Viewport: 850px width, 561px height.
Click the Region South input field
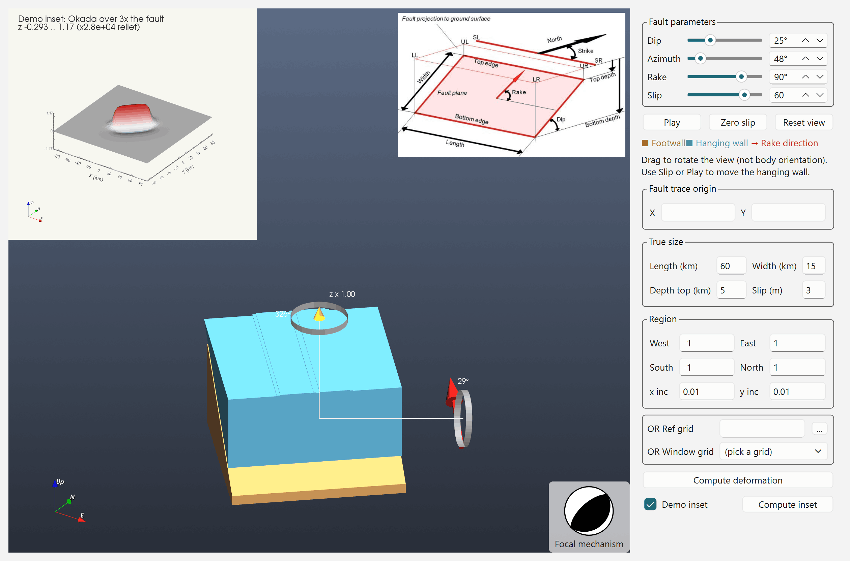tap(706, 368)
